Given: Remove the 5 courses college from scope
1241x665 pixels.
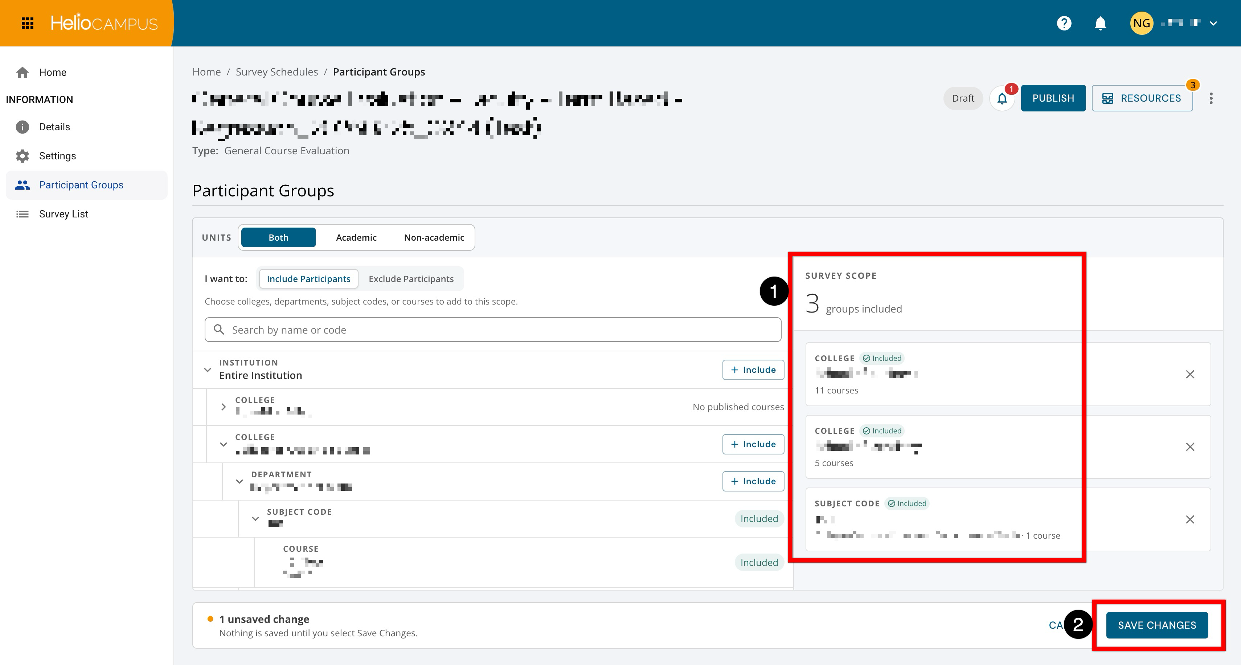Looking at the screenshot, I should tap(1190, 447).
